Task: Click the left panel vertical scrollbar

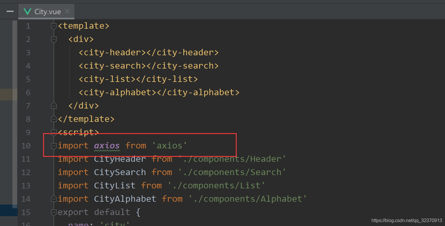Action: pyautogui.click(x=14, y=114)
